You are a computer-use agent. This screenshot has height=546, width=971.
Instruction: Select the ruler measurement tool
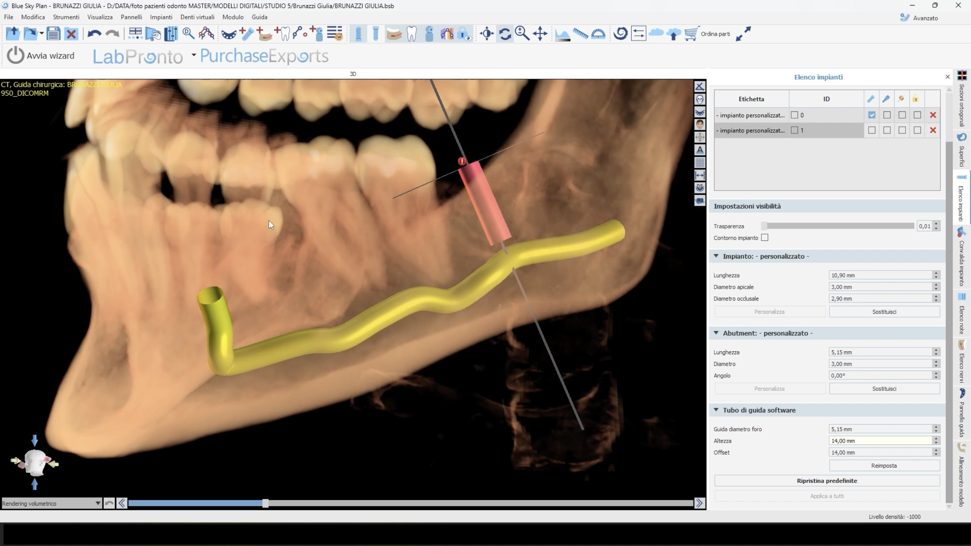[581, 34]
